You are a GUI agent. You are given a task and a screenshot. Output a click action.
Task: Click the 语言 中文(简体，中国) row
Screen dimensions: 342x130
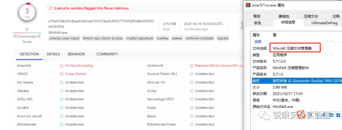click(297, 100)
